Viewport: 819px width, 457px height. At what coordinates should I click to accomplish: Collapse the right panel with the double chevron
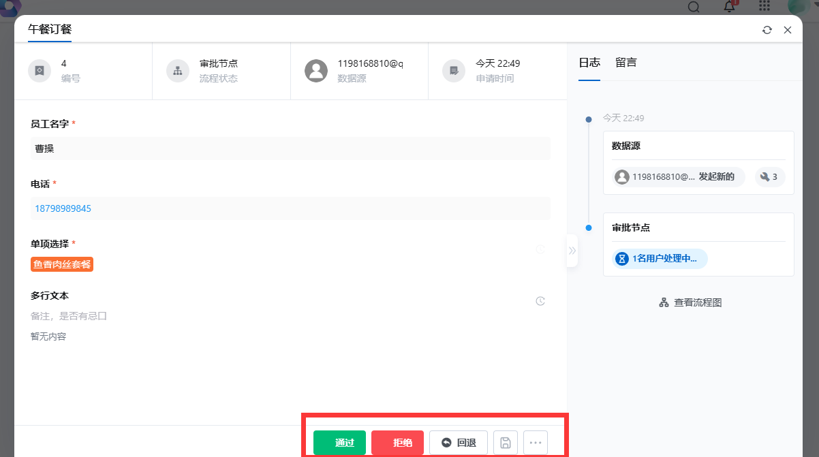tap(573, 251)
